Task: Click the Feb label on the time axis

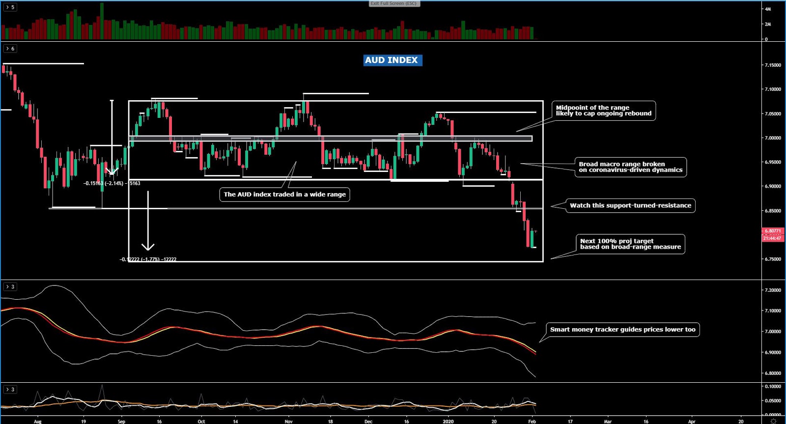Action: pos(532,422)
